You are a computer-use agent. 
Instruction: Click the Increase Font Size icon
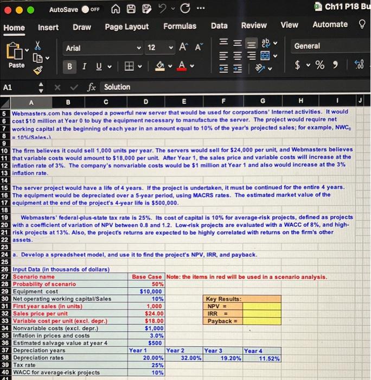pyautogui.click(x=183, y=47)
